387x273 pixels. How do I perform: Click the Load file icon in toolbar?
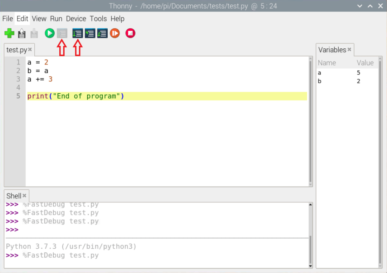click(x=22, y=33)
